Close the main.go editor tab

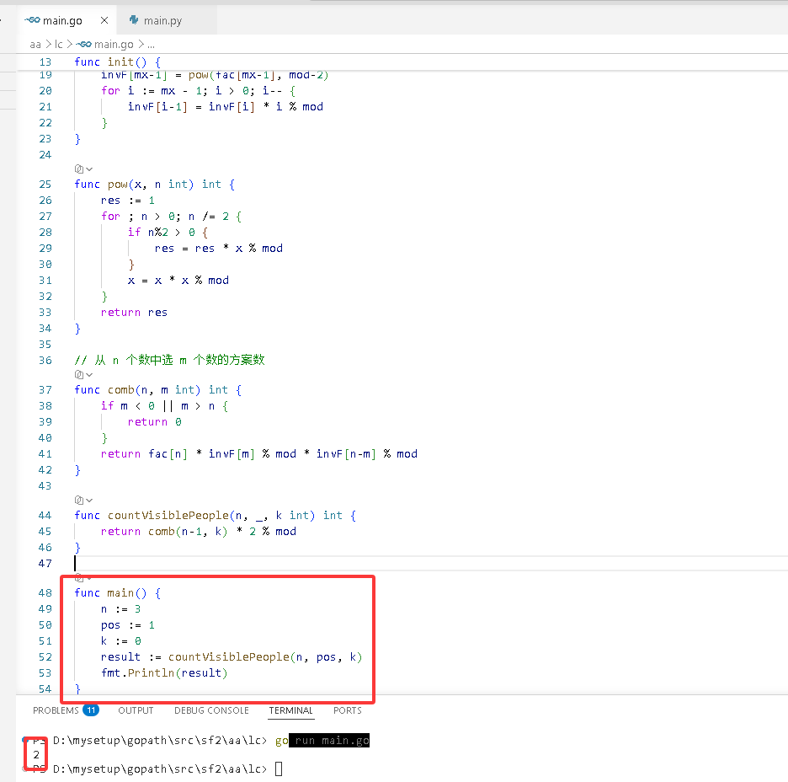point(104,20)
